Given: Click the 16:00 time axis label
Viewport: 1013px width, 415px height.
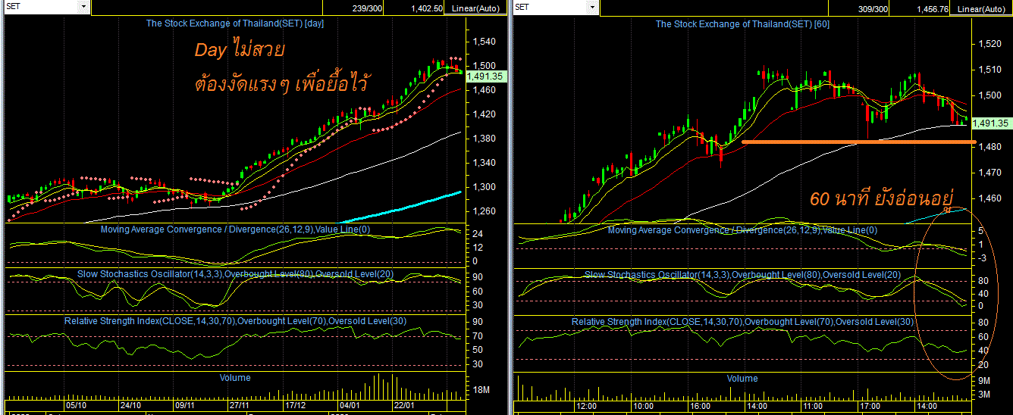Looking at the screenshot, I should (x=700, y=406).
